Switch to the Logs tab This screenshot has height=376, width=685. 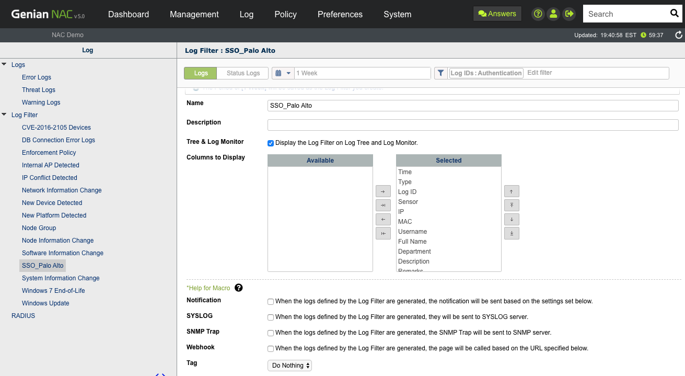[x=201, y=73]
